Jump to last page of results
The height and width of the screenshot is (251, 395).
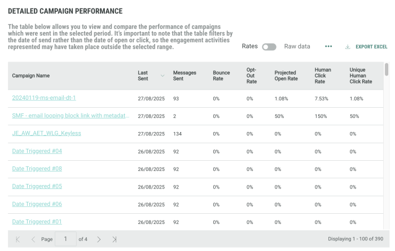115,239
